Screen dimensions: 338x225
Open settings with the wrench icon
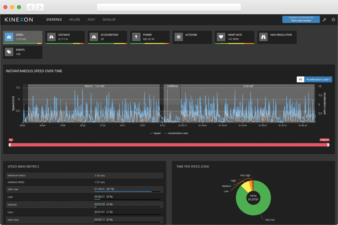pos(324,20)
